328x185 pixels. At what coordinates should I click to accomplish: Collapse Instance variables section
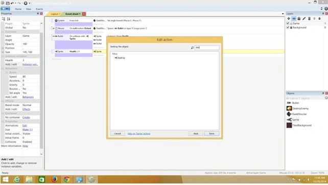point(3,56)
